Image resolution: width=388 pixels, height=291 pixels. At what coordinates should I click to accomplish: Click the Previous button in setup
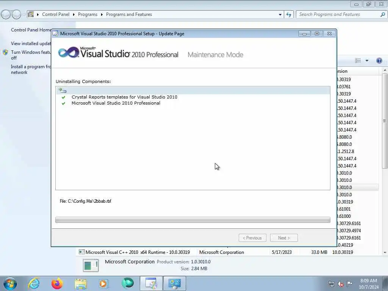(x=252, y=238)
